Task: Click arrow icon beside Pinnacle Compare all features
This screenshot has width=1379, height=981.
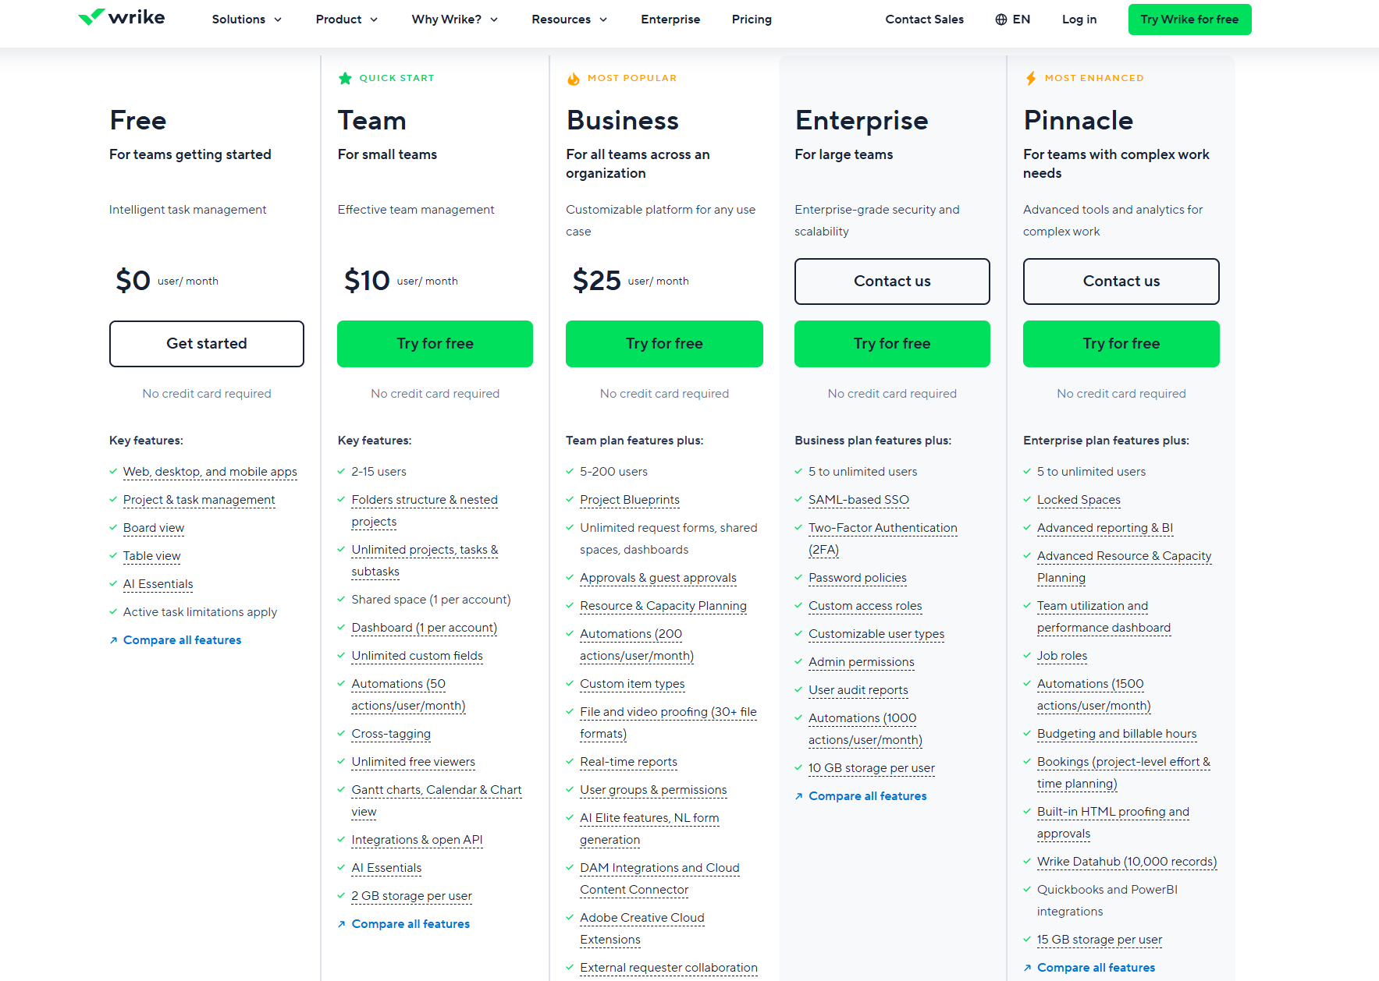Action: coord(1028,968)
